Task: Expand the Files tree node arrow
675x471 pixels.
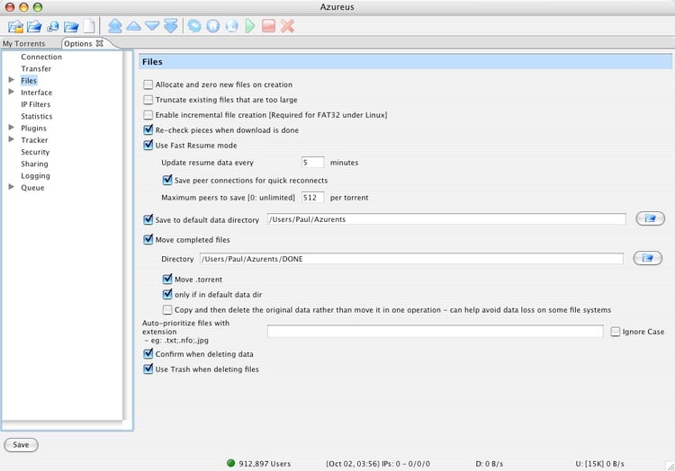Action: pyautogui.click(x=12, y=79)
